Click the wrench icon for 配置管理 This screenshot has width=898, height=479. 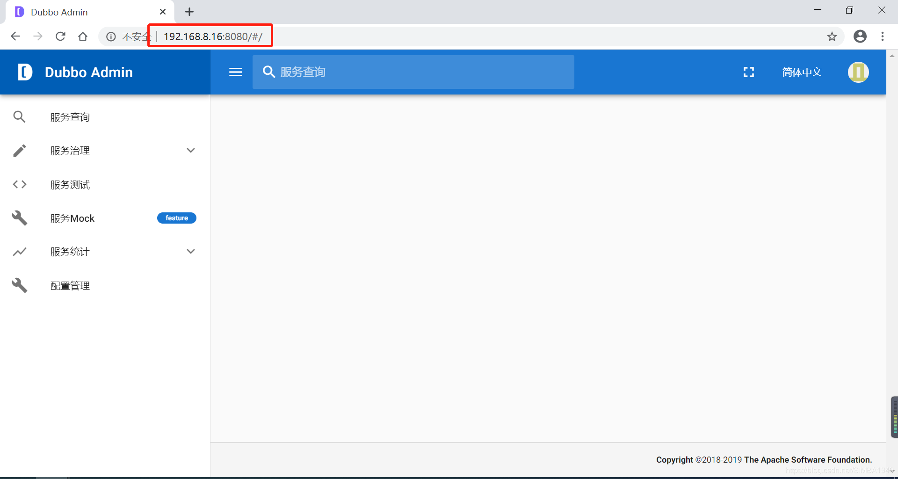pyautogui.click(x=19, y=285)
